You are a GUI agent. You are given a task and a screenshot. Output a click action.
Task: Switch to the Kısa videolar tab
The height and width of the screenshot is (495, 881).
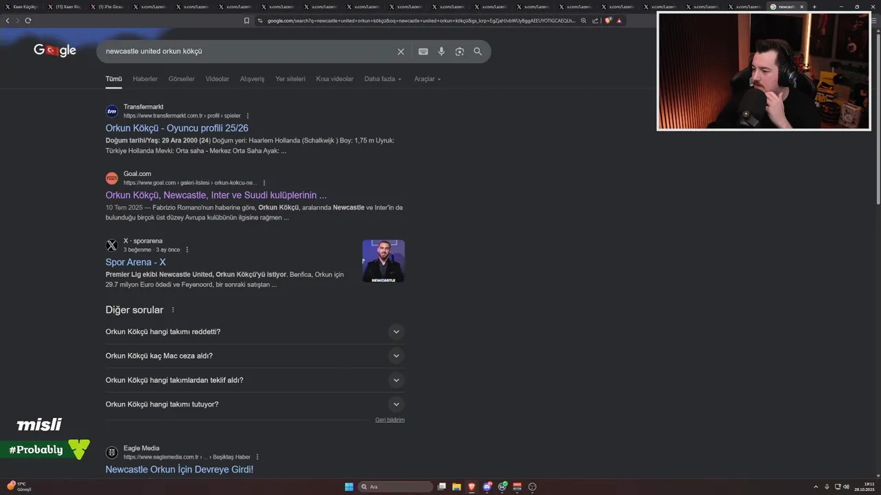point(335,79)
